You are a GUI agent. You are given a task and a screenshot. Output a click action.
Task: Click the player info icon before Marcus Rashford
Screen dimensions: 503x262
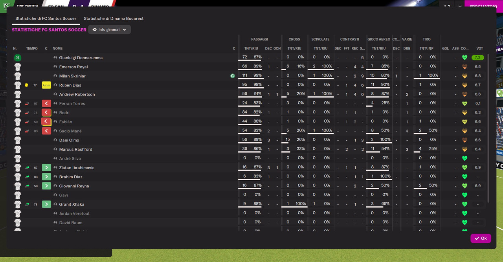(x=55, y=149)
